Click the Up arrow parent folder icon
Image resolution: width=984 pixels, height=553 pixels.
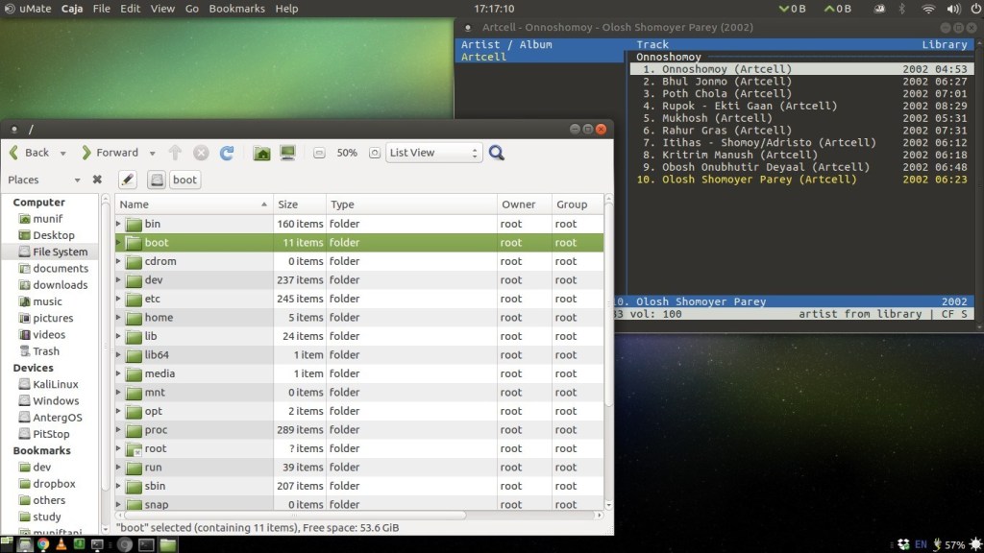coord(175,153)
